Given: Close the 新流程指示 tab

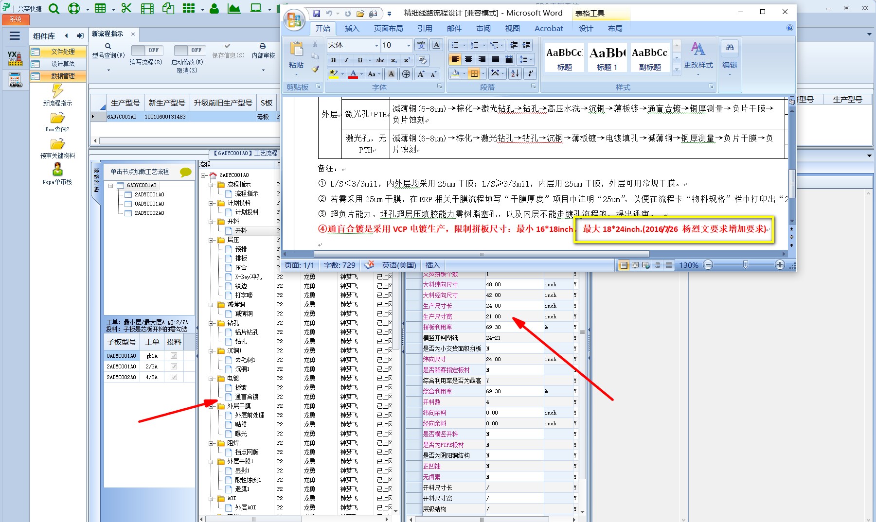Looking at the screenshot, I should [x=133, y=34].
